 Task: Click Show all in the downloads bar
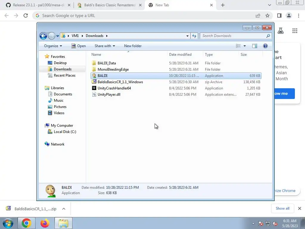(282, 208)
